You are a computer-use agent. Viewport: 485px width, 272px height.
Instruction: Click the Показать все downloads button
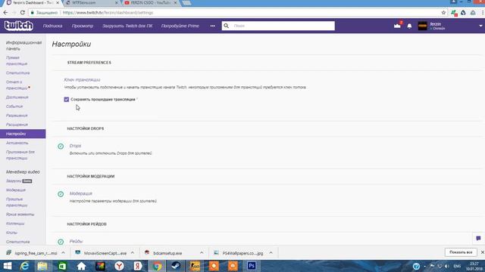pos(461,252)
